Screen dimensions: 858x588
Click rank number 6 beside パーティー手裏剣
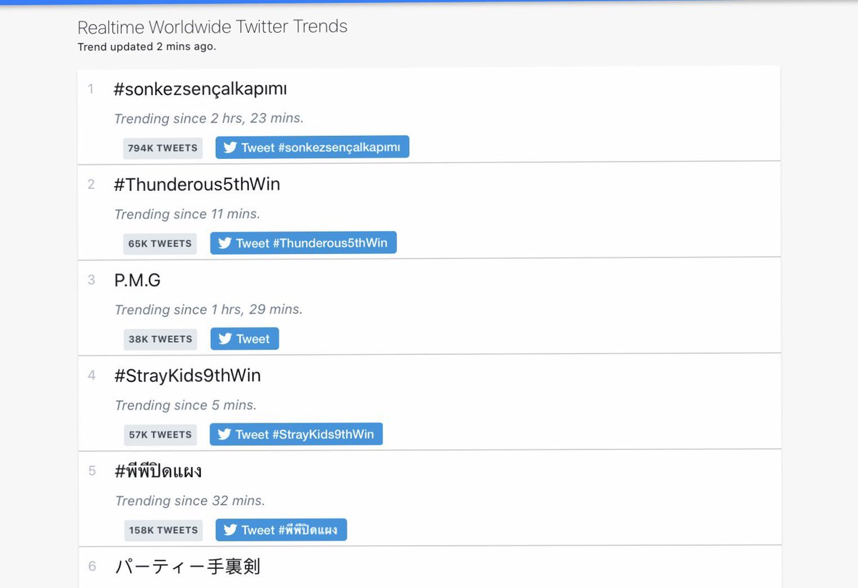tap(92, 567)
